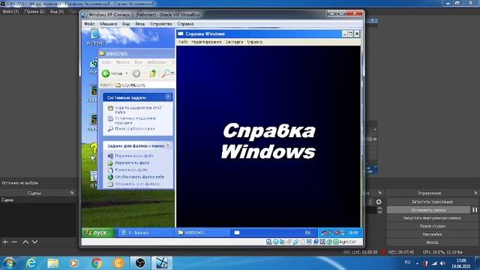Viewport: 480px width, 270px height.
Task: Click Запустить виртуальную камеру button in OBS
Action: 432,218
